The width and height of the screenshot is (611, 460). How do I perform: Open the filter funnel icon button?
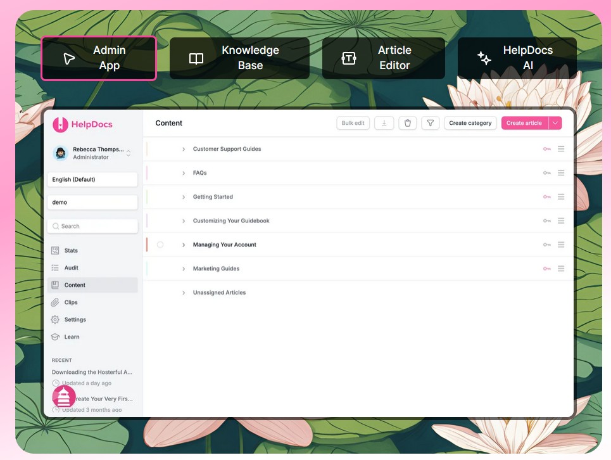[x=431, y=123]
